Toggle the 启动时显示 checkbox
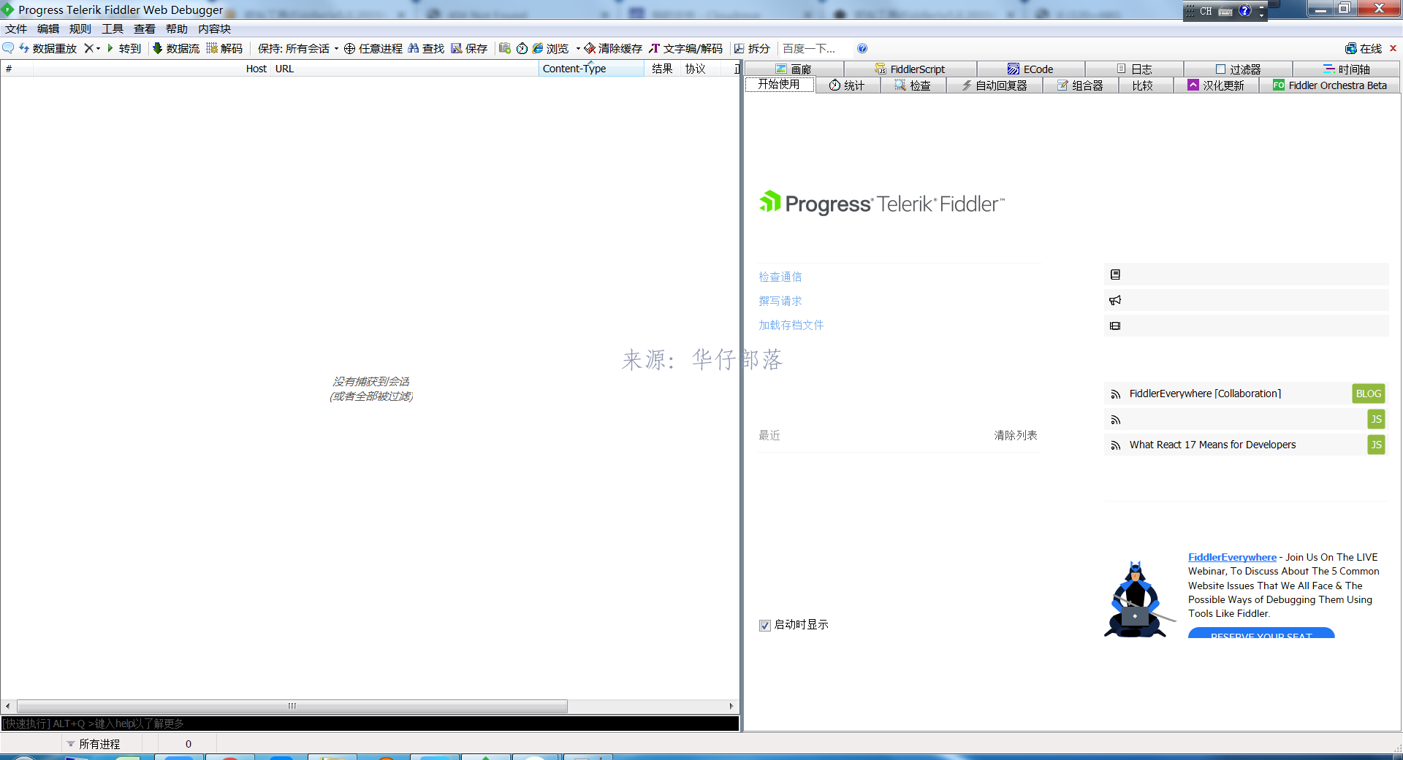This screenshot has width=1403, height=760. pyautogui.click(x=765, y=625)
